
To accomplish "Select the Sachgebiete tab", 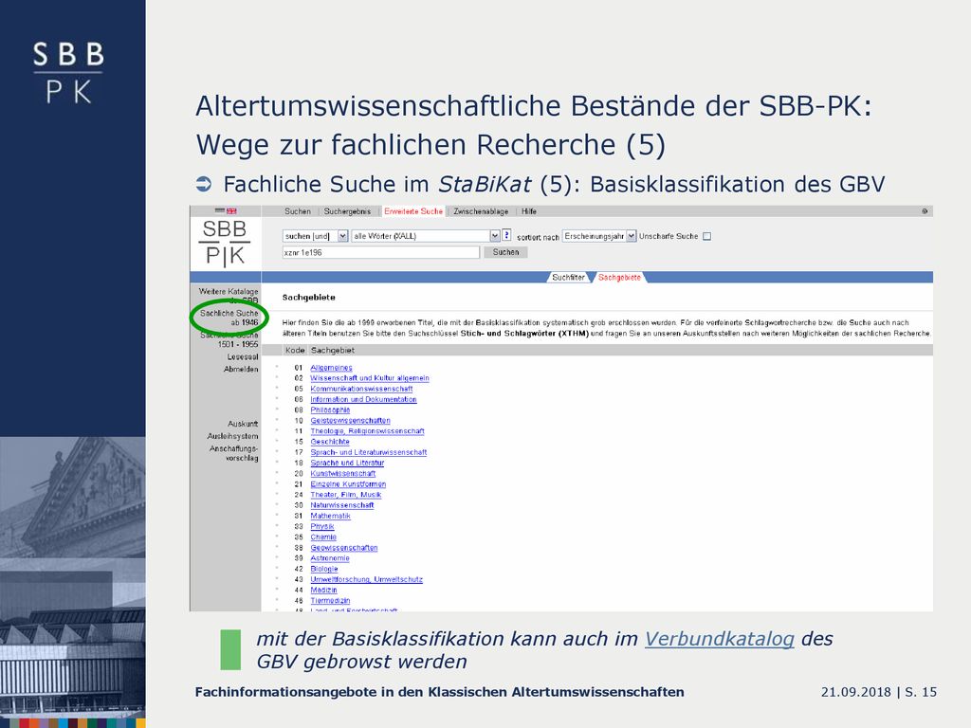I will pos(619,278).
